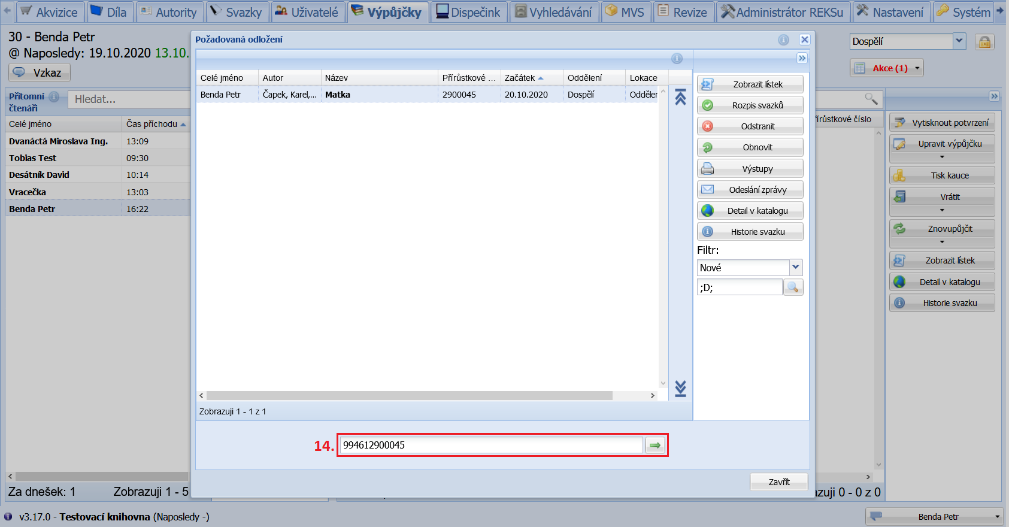This screenshot has height=527, width=1009.
Task: Click the Zavřít button
Action: (778, 481)
